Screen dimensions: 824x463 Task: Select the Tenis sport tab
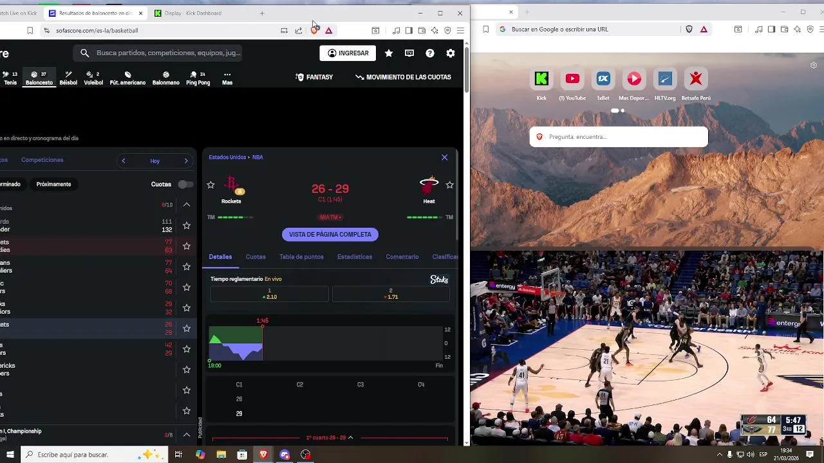click(10, 78)
